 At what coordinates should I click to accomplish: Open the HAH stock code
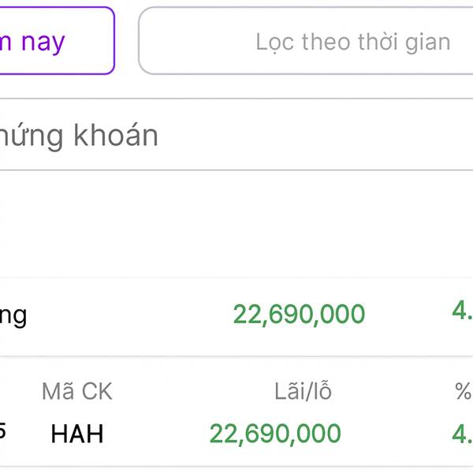click(x=76, y=434)
